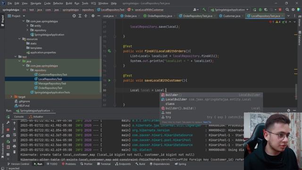The width and height of the screenshot is (302, 170).
Task: Toggle the Database tool window side tab
Action: (x=300, y=38)
